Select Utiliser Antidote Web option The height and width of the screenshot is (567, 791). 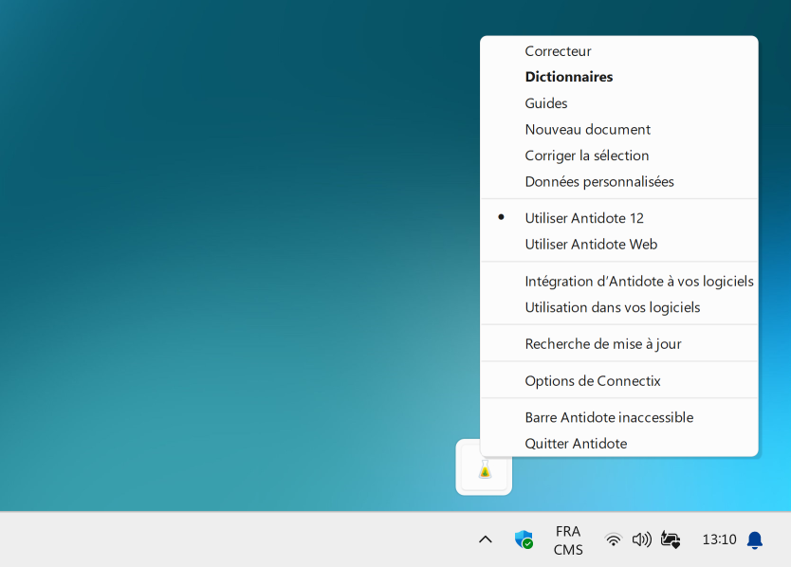[x=591, y=245]
